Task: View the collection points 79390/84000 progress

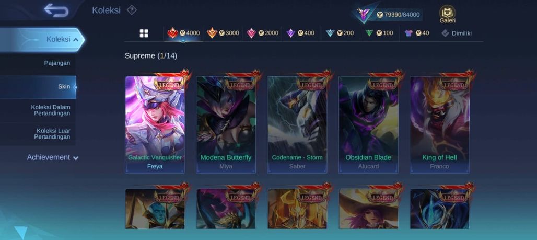Action: click(398, 15)
